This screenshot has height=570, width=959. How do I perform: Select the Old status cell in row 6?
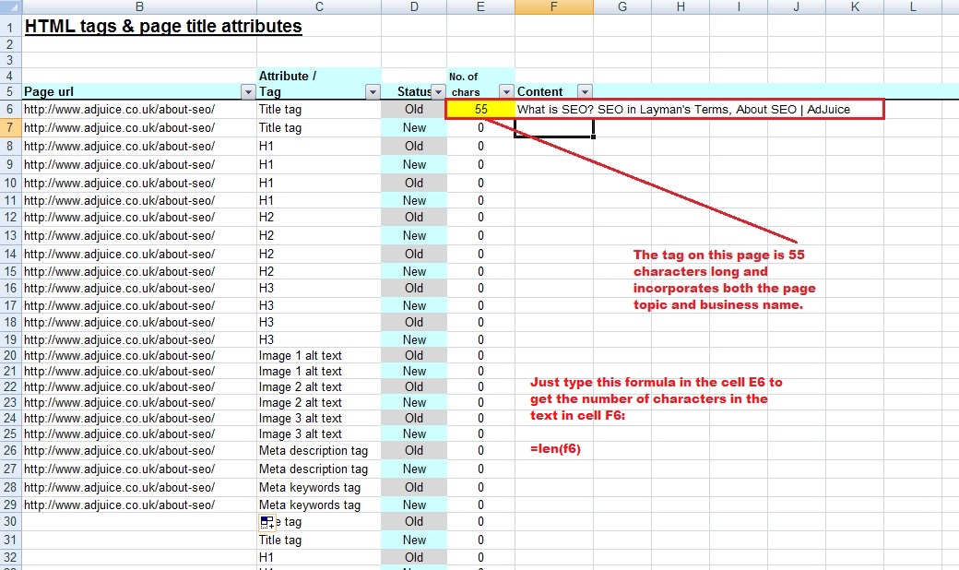(x=414, y=109)
